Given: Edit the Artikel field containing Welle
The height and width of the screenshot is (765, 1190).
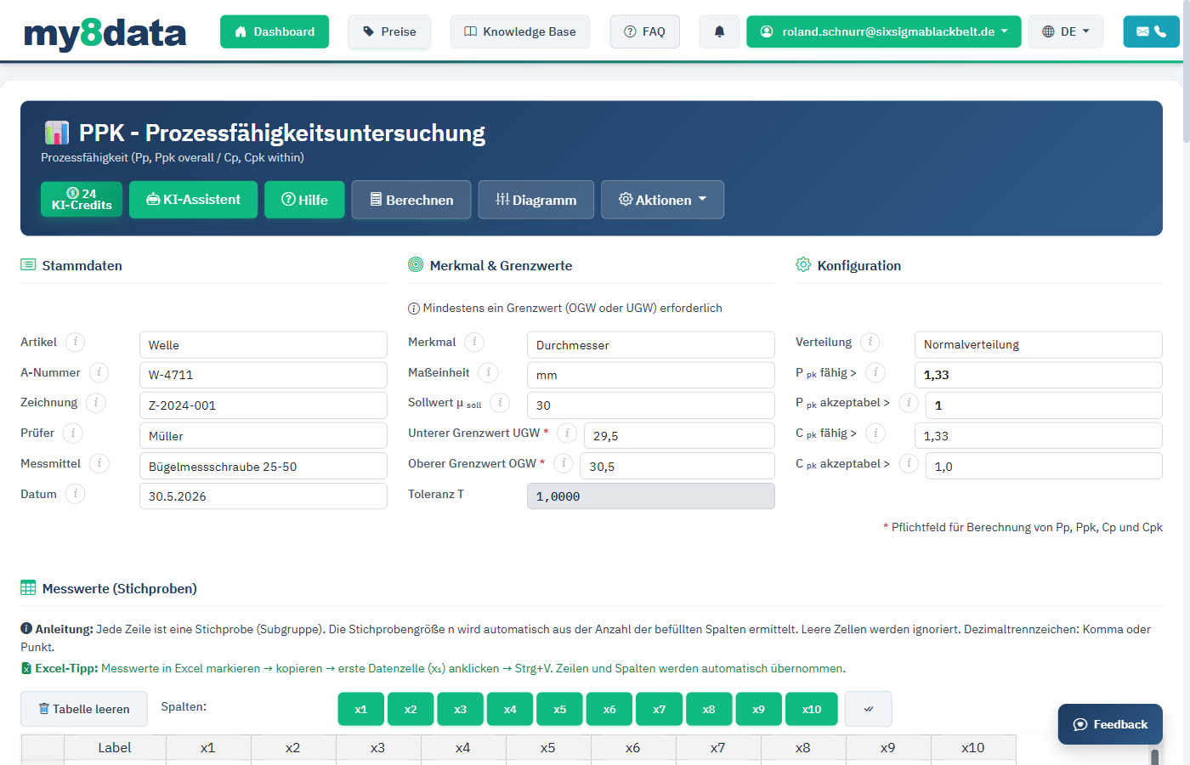Looking at the screenshot, I should pos(263,345).
